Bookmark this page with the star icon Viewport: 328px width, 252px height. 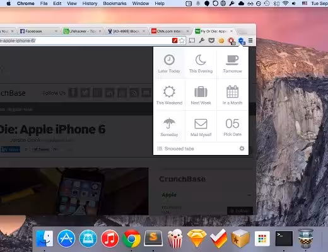tap(182, 40)
